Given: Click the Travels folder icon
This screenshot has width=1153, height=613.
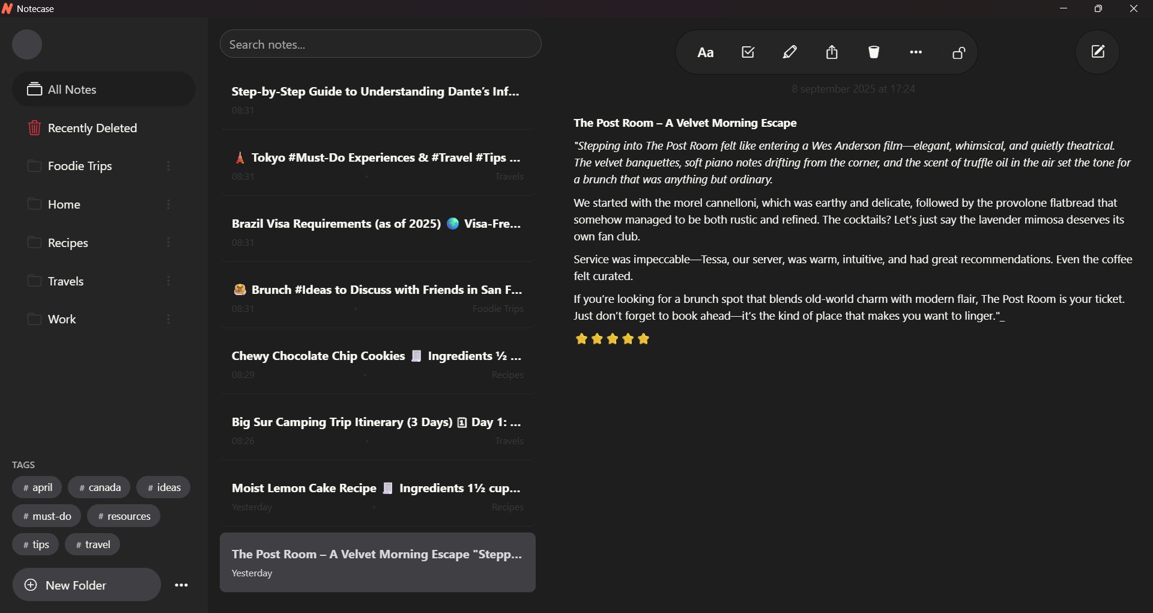Looking at the screenshot, I should (34, 281).
